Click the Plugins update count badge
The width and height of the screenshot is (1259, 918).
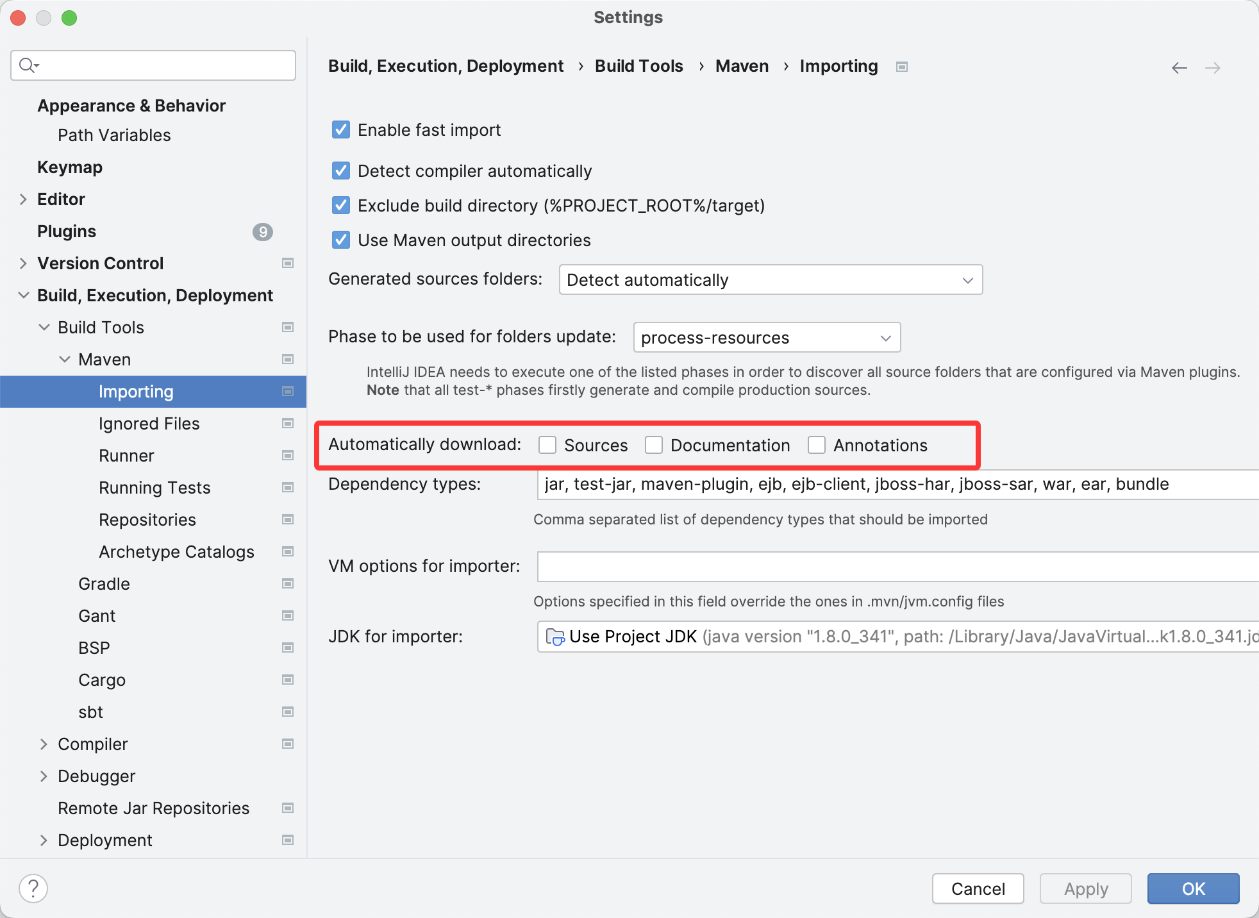tap(263, 231)
